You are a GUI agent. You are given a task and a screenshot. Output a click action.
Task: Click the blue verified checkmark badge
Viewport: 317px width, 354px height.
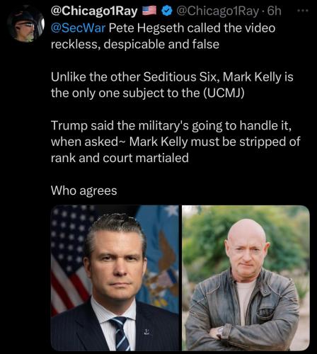point(167,11)
